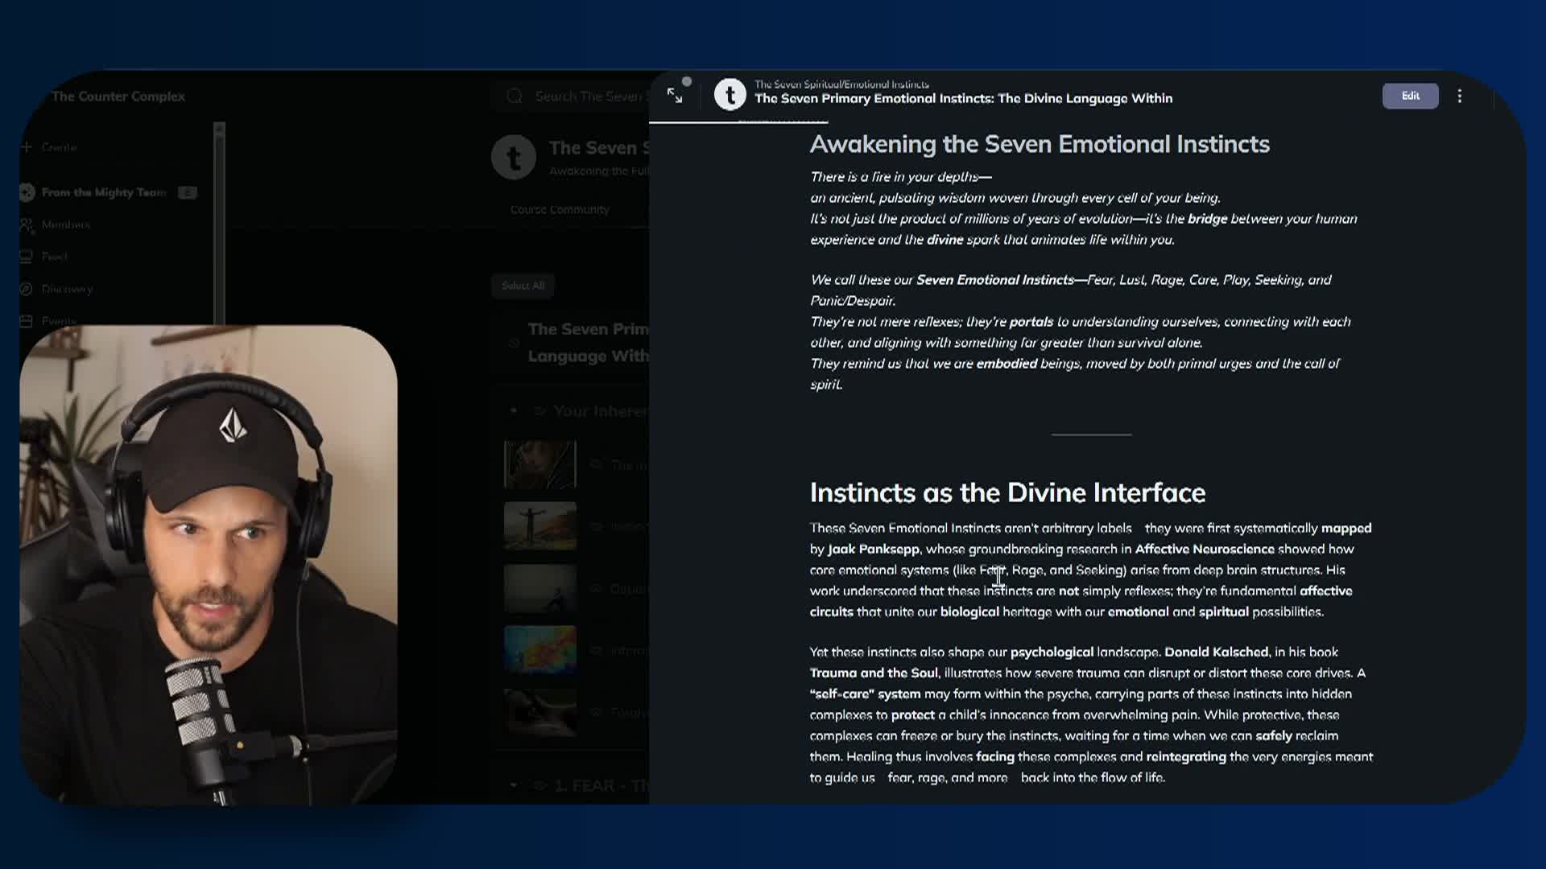
Task: Open From the Mighty Team item
Action: pyautogui.click(x=104, y=192)
